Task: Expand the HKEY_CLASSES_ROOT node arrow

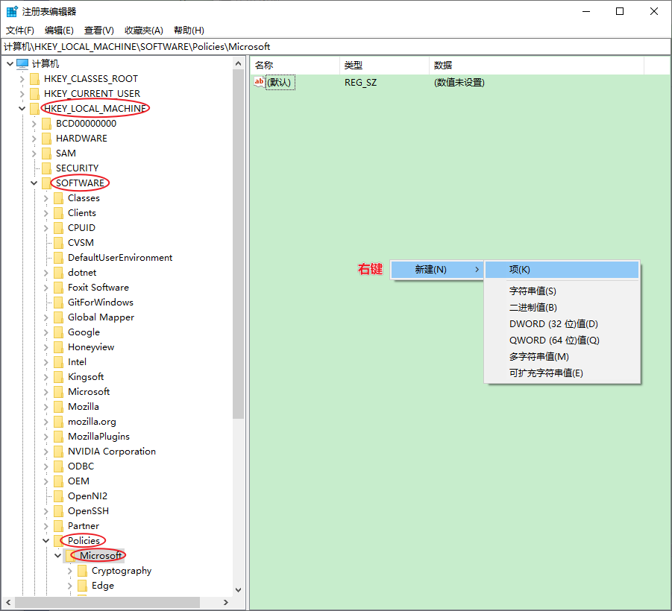Action: point(22,79)
